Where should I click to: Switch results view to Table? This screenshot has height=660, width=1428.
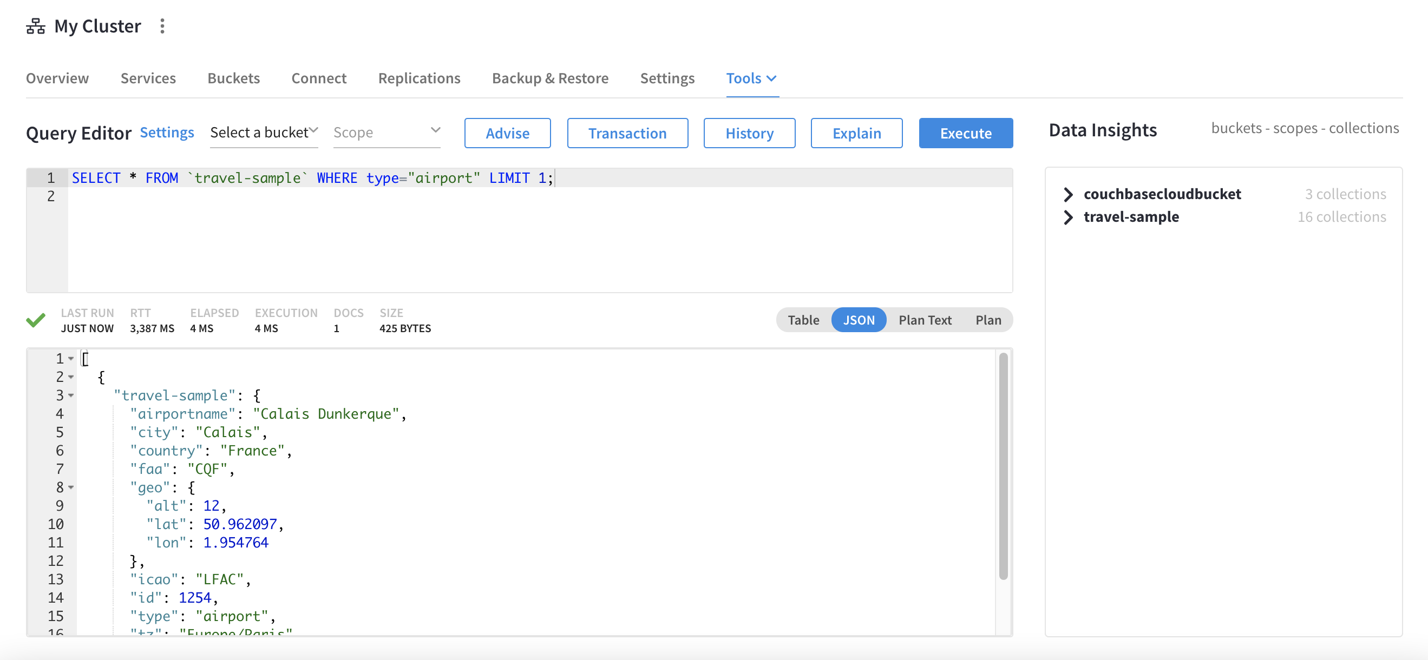[803, 320]
